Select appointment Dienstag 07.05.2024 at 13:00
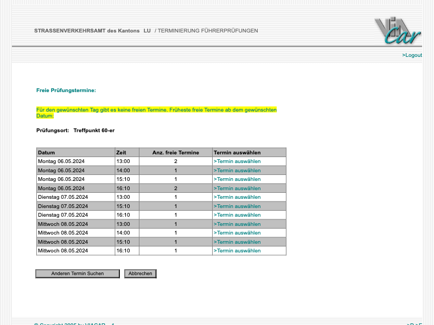Image resolution: width=434 pixels, height=325 pixels. pyautogui.click(x=237, y=197)
